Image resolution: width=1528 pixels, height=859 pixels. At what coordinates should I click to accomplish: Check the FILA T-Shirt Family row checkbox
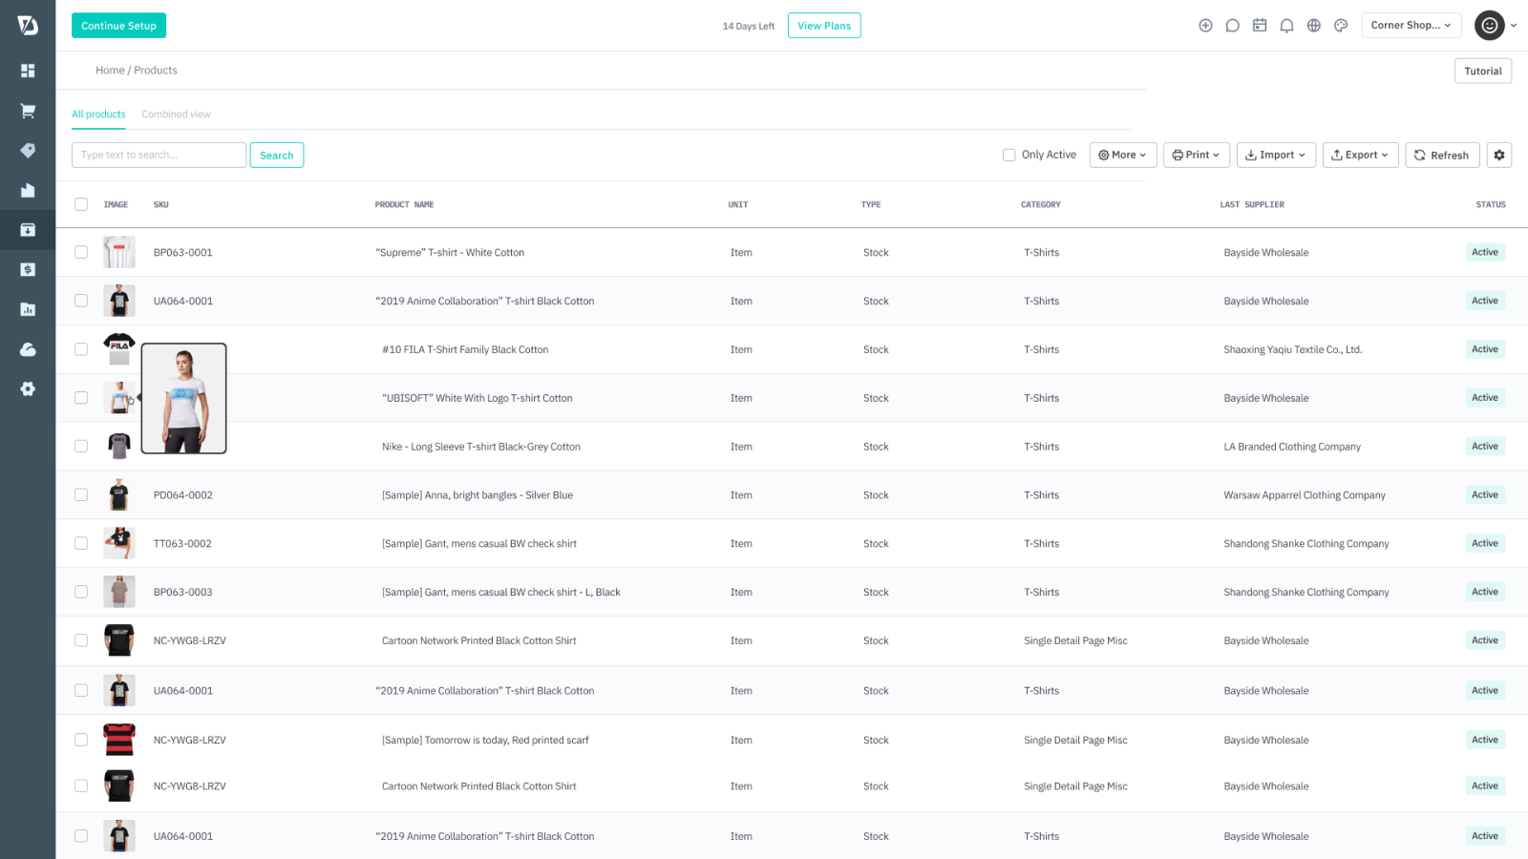[81, 349]
